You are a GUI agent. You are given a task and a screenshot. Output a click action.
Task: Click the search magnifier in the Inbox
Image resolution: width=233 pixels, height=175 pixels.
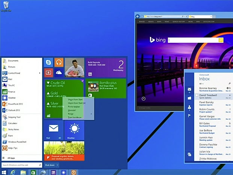coord(230,83)
